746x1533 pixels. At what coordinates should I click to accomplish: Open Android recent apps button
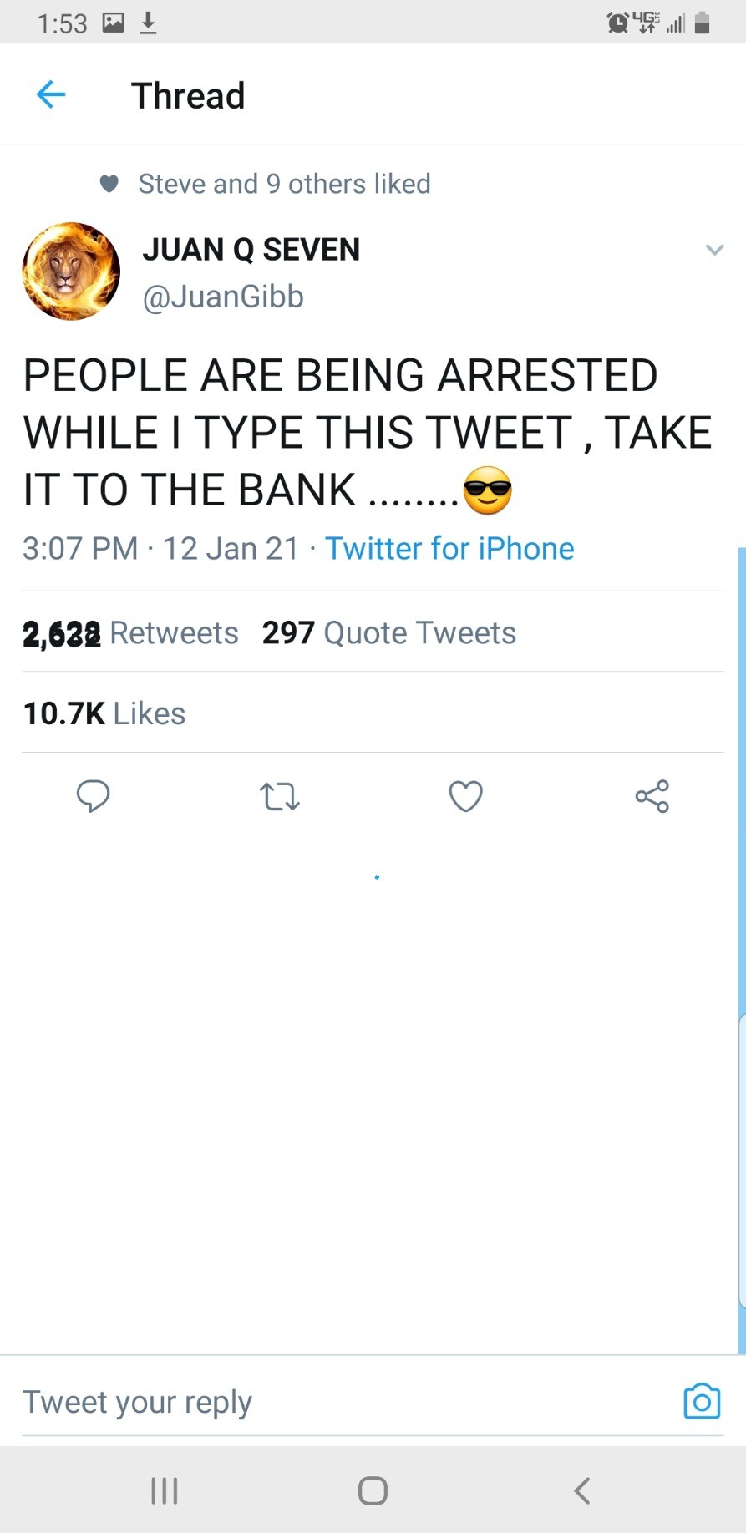point(165,1490)
